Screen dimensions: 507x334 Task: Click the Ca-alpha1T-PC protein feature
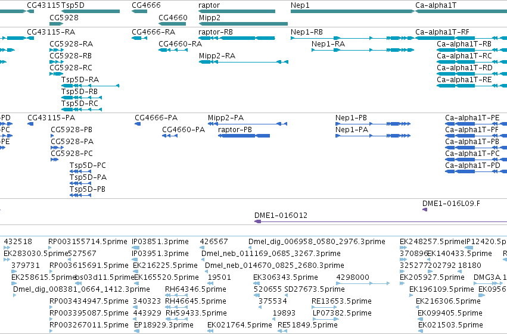pos(476,160)
